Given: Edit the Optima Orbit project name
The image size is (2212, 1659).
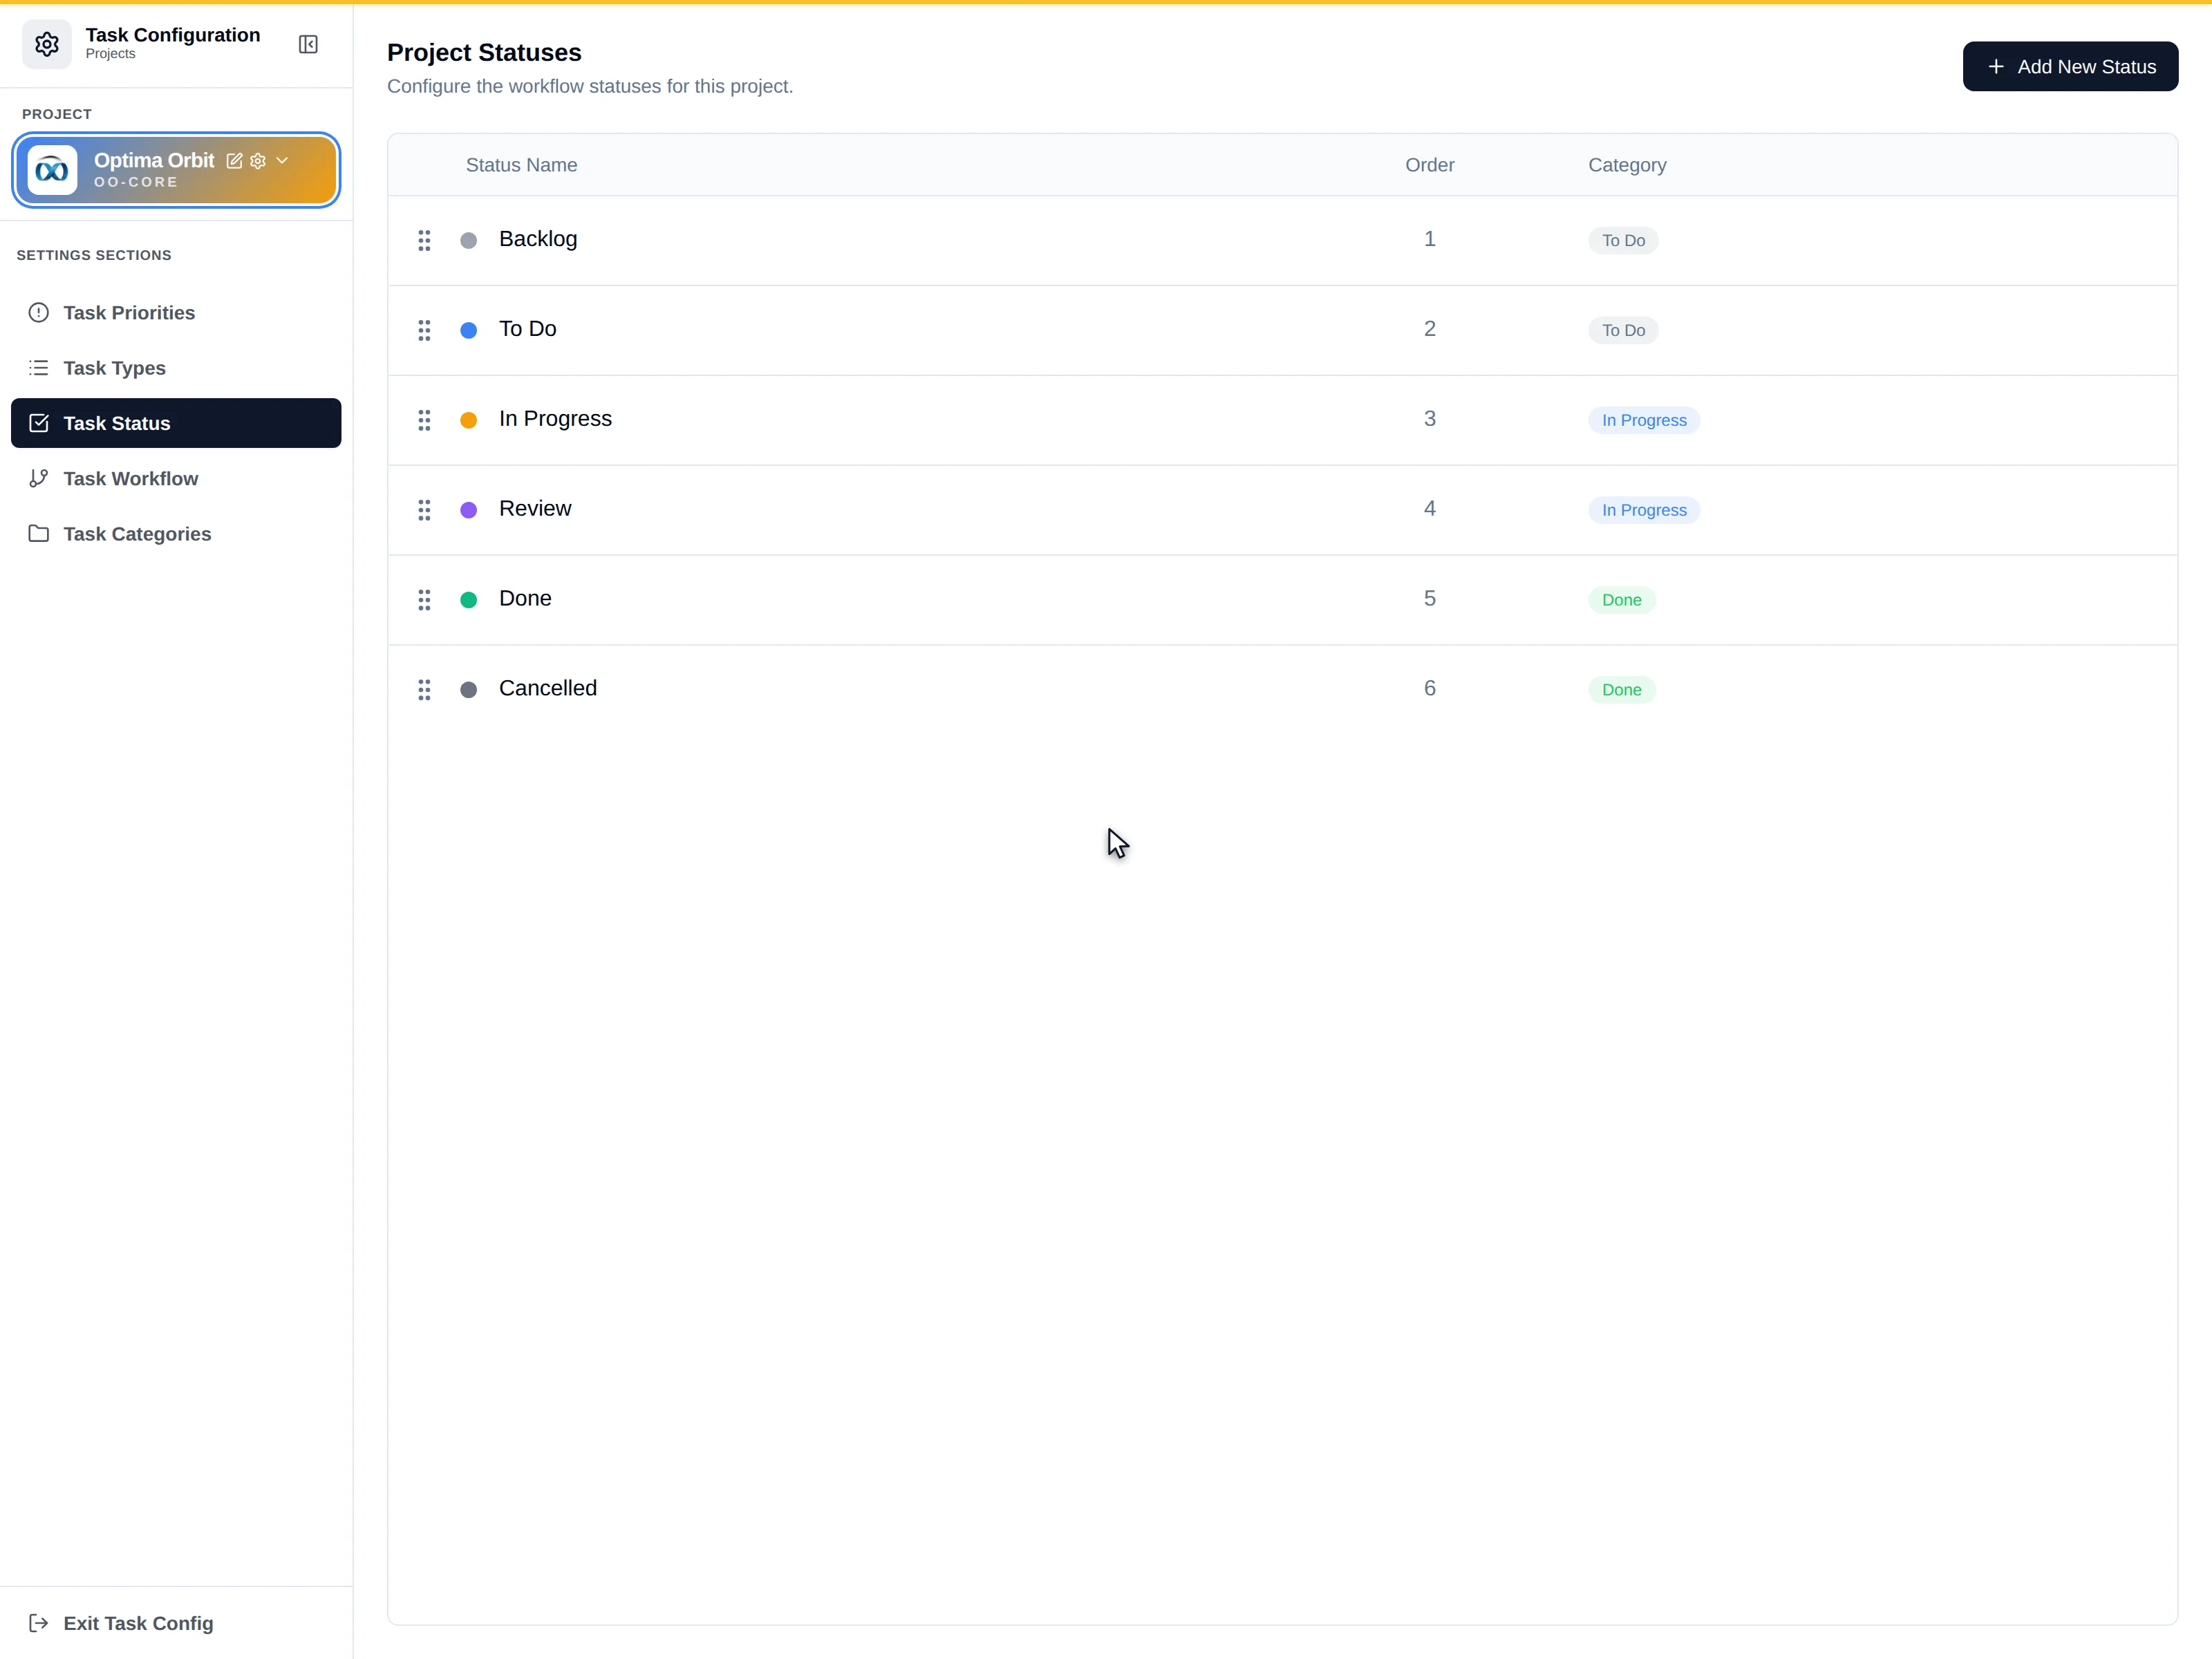Looking at the screenshot, I should point(234,161).
